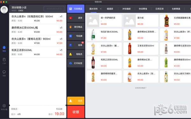This screenshot has width=191, height=119.
Task: Click 农夫山泉茶π（蜜桃乌龙茶）900ml in cart
Action: (31, 39)
